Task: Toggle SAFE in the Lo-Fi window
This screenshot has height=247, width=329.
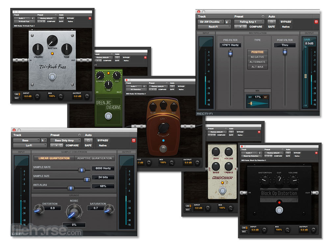Action: tap(88, 145)
